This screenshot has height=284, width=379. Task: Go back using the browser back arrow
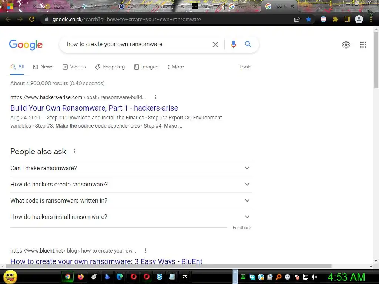[x=8, y=19]
